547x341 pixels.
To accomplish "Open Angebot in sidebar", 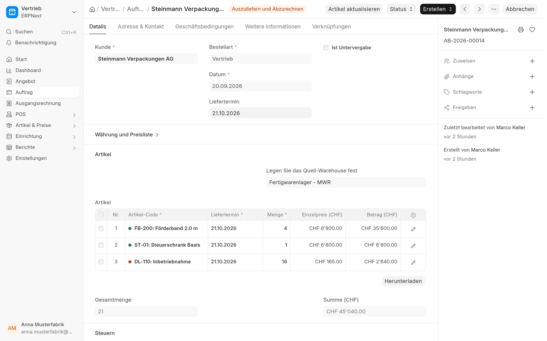I will point(42,81).
